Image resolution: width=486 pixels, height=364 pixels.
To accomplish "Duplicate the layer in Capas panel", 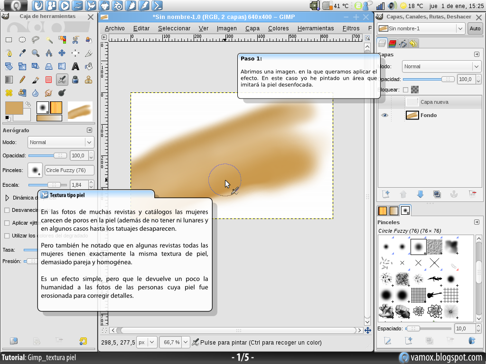I will point(437,194).
